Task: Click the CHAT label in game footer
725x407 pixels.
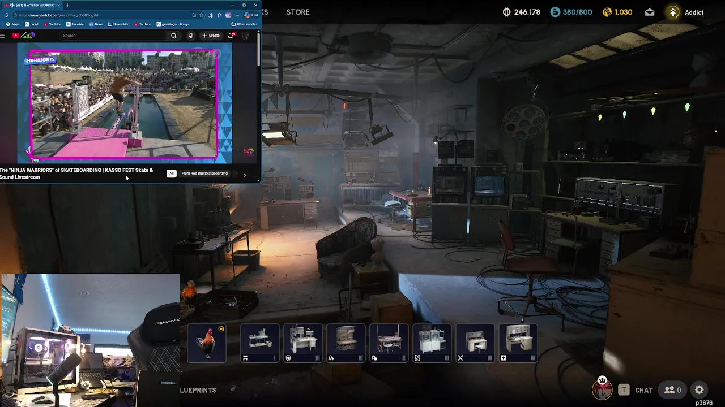Action: pyautogui.click(x=644, y=390)
